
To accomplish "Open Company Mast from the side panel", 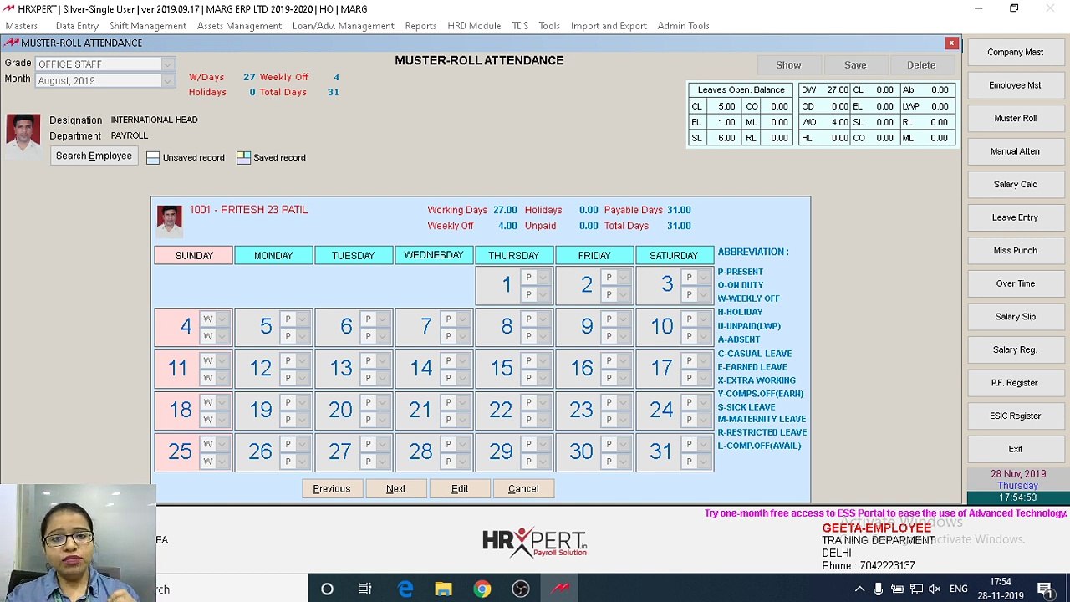I will tap(1015, 52).
